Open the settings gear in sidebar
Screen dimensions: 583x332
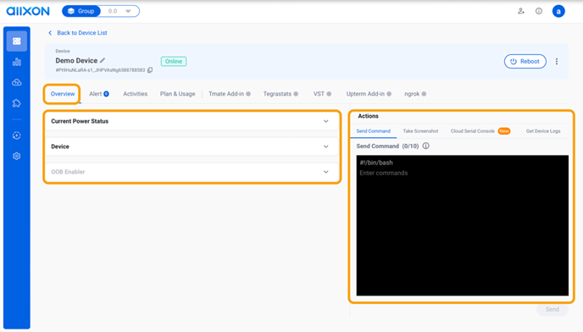17,156
